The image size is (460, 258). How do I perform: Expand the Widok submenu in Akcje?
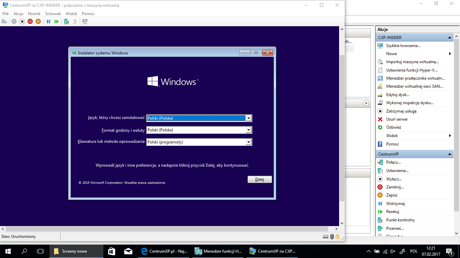pos(450,136)
